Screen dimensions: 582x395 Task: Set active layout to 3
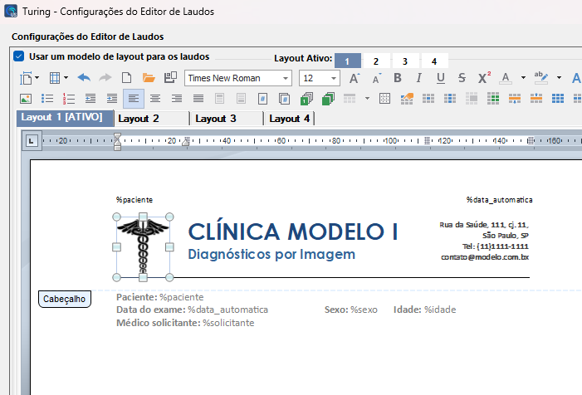404,61
